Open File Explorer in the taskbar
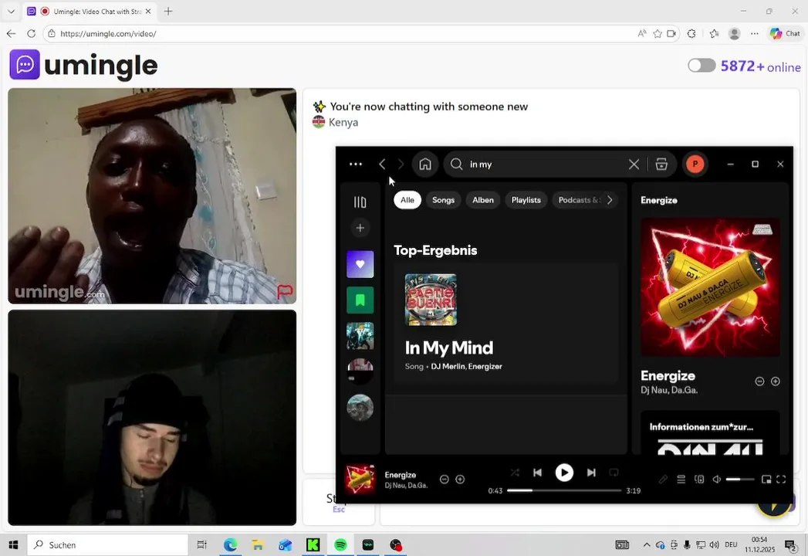The height and width of the screenshot is (556, 808). click(x=258, y=544)
